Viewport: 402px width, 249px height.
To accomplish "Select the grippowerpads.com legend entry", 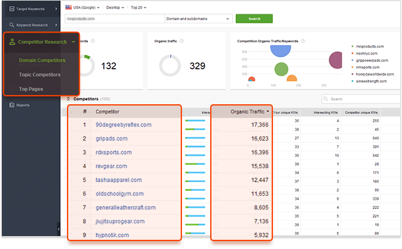I will click(x=372, y=60).
